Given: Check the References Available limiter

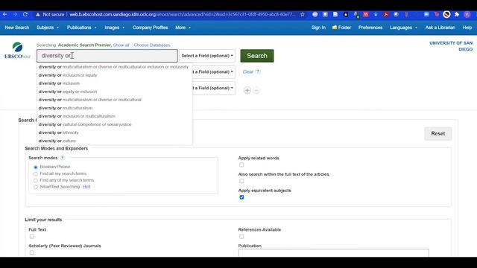Looking at the screenshot, I should point(241,237).
